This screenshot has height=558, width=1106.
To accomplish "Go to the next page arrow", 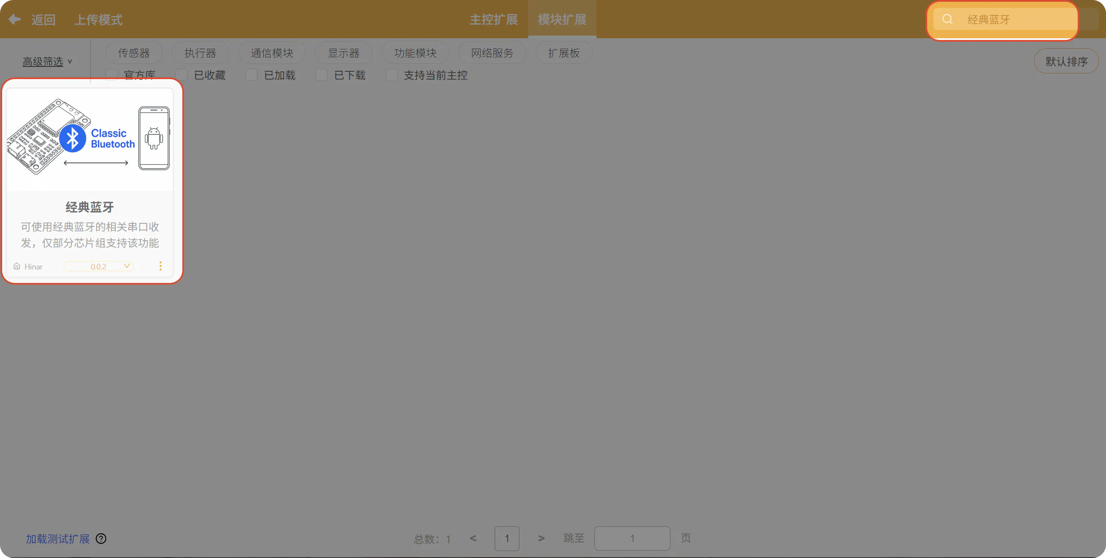I will click(x=541, y=538).
